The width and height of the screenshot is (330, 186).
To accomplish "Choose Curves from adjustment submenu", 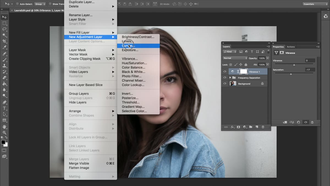I will click(138, 46).
